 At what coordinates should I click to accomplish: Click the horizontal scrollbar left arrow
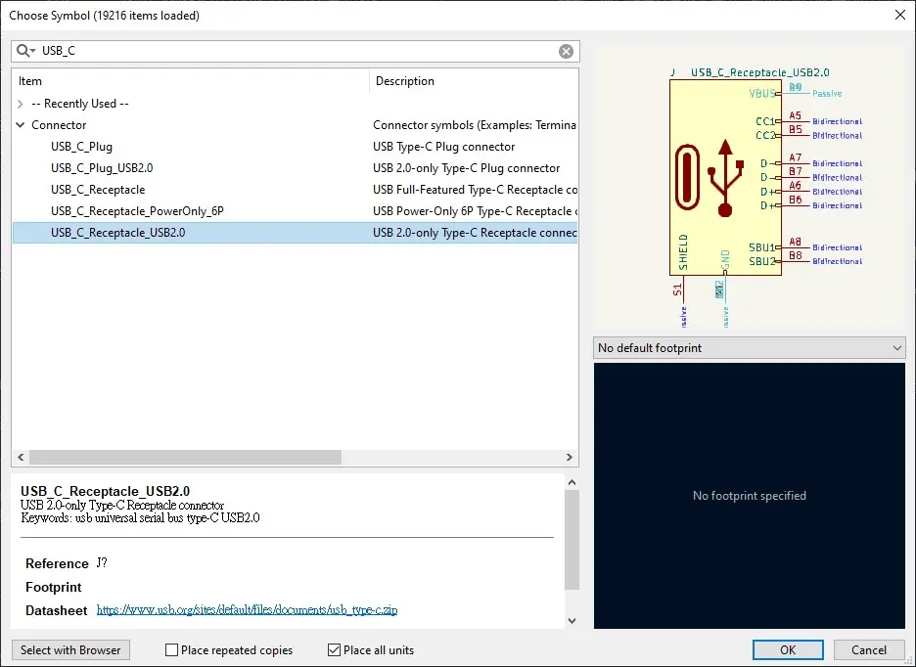21,458
